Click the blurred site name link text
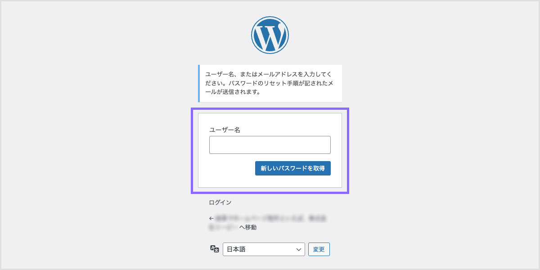Viewport: 540px width, 270px height. [270, 218]
